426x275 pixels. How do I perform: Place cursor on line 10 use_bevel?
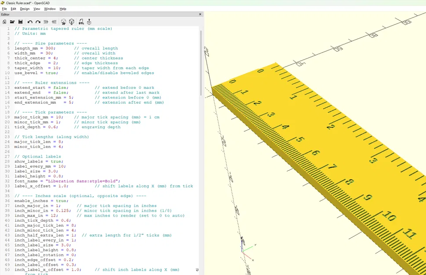(36, 73)
